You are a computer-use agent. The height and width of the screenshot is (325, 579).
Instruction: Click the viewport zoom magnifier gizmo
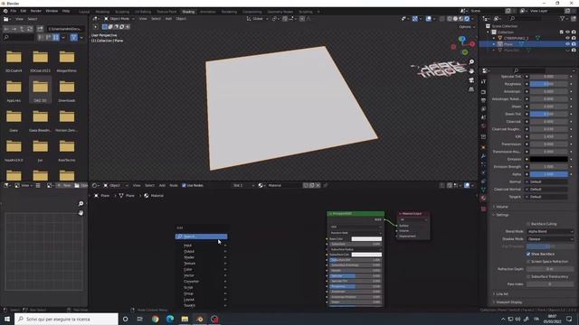pyautogui.click(x=471, y=62)
